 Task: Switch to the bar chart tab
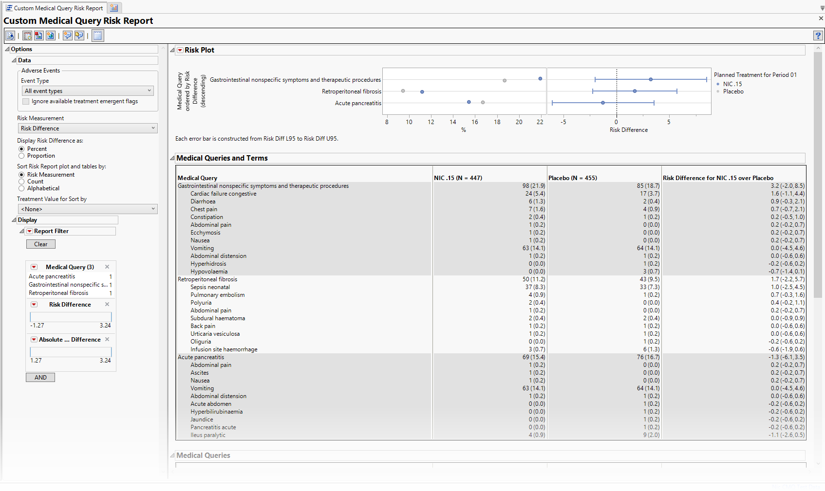114,8
